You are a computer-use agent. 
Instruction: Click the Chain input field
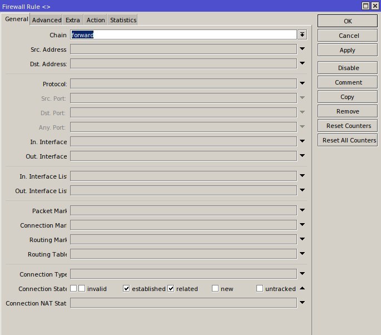coord(184,35)
